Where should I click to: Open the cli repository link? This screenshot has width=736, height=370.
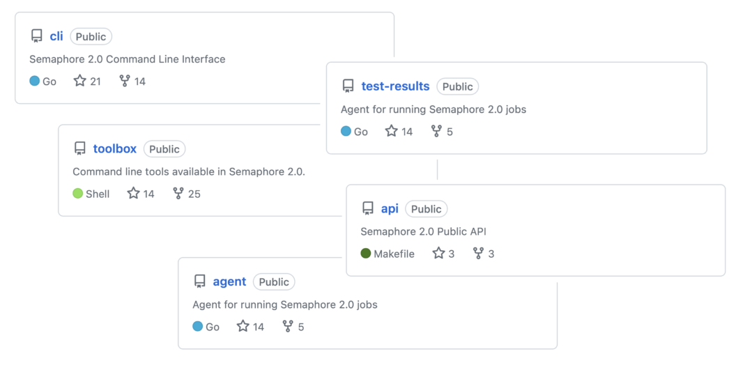pos(56,36)
